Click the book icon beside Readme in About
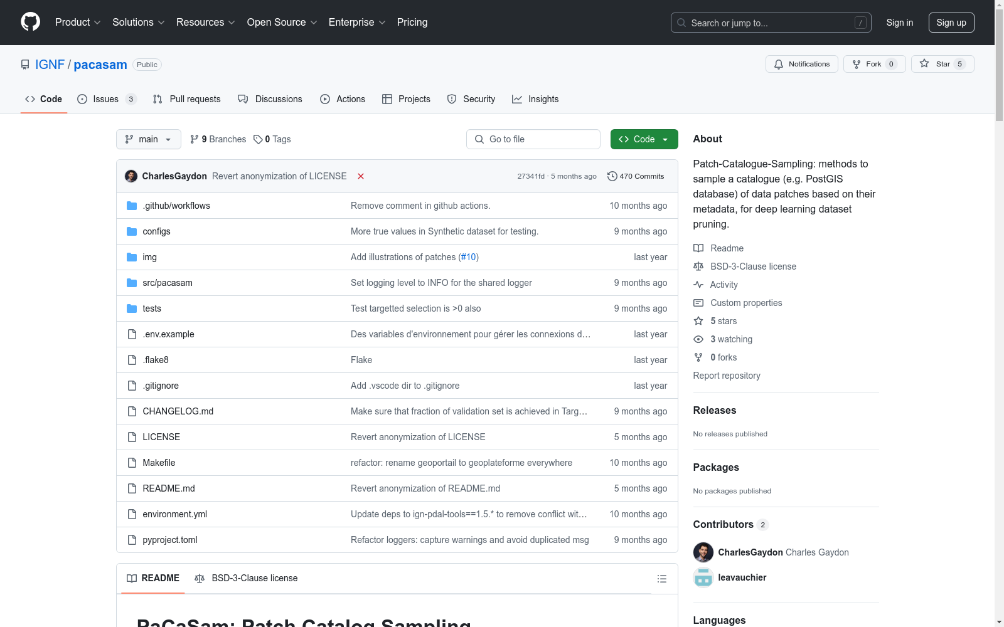 698,248
